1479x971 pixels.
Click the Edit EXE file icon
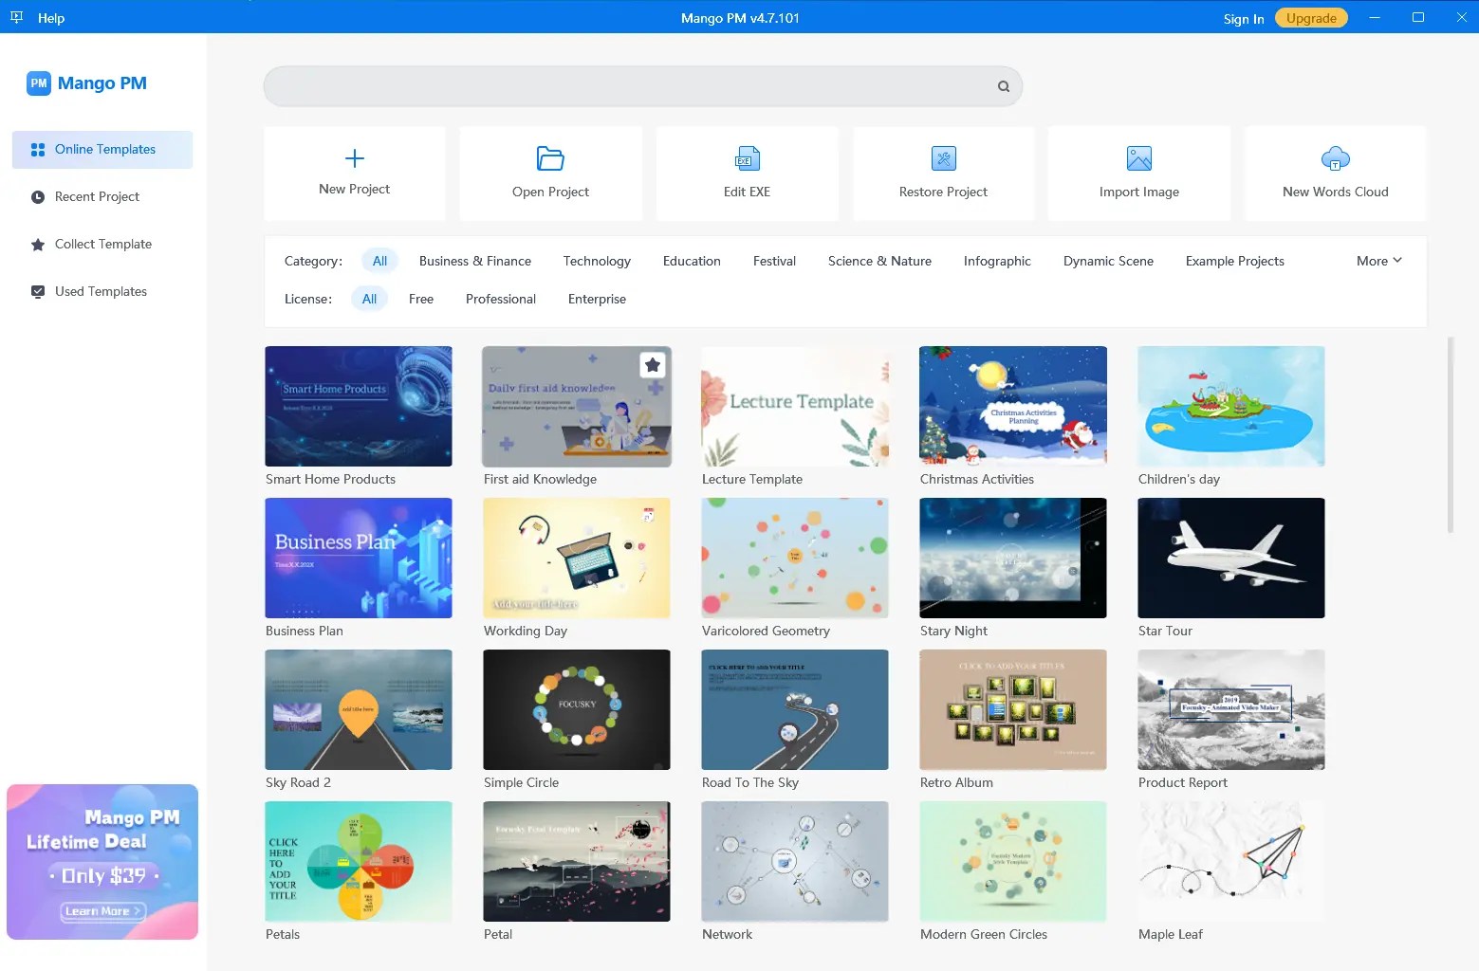[x=748, y=158]
